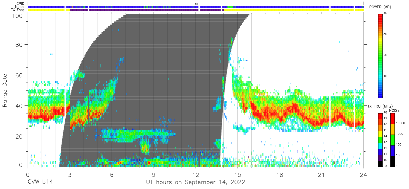Screen dimensions: 409x189
Task: Click the TX FRQ frequency color scale bar
Action: [x=380, y=140]
